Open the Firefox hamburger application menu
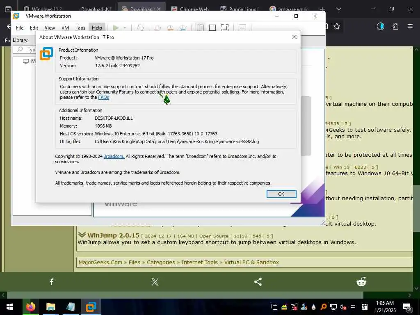Image resolution: width=420 pixels, height=315 pixels. [410, 26]
